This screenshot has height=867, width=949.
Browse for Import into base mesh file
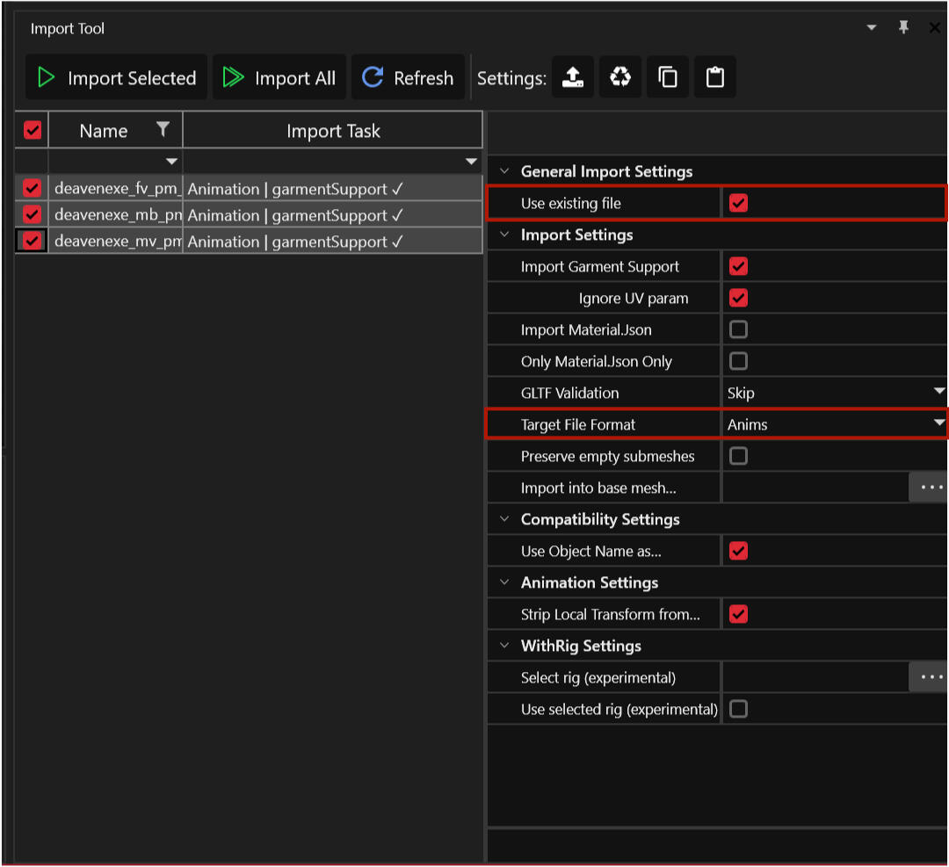(x=928, y=488)
